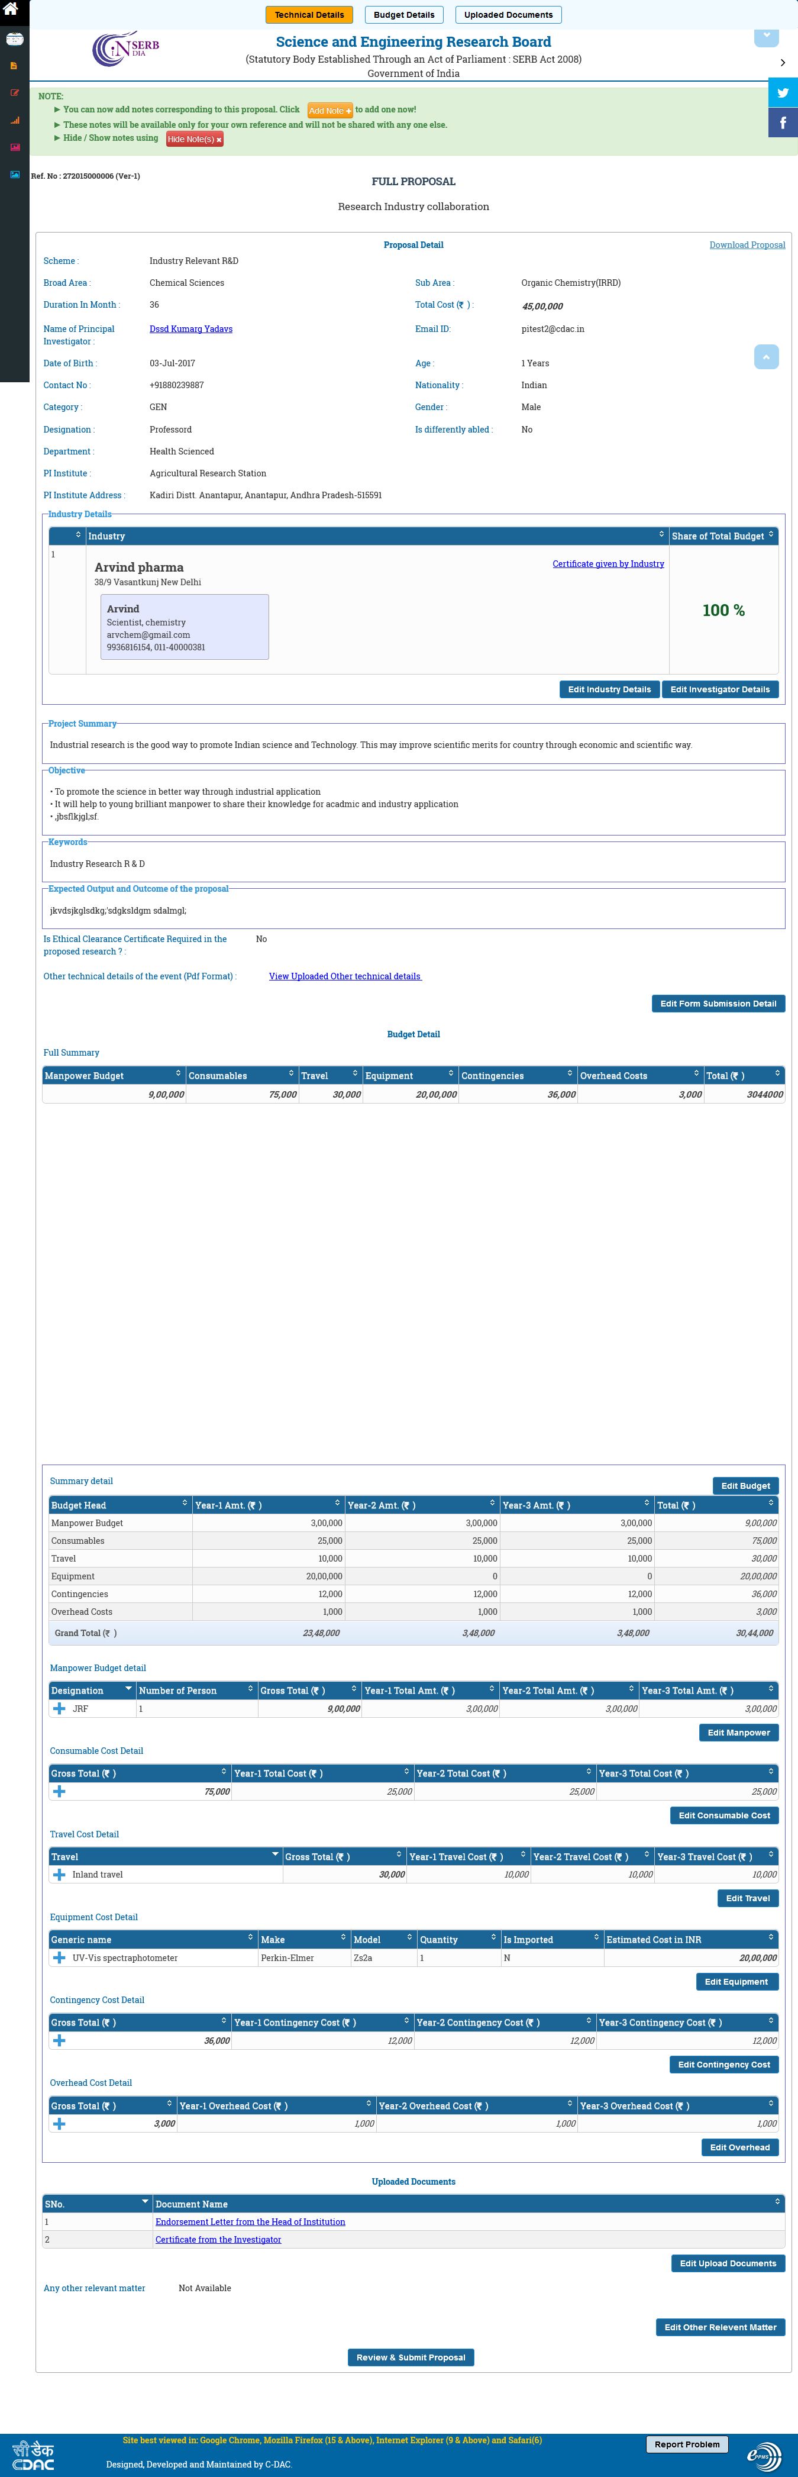The width and height of the screenshot is (798, 2477).
Task: Expand the JRF manpower row plus icon
Action: [60, 1709]
